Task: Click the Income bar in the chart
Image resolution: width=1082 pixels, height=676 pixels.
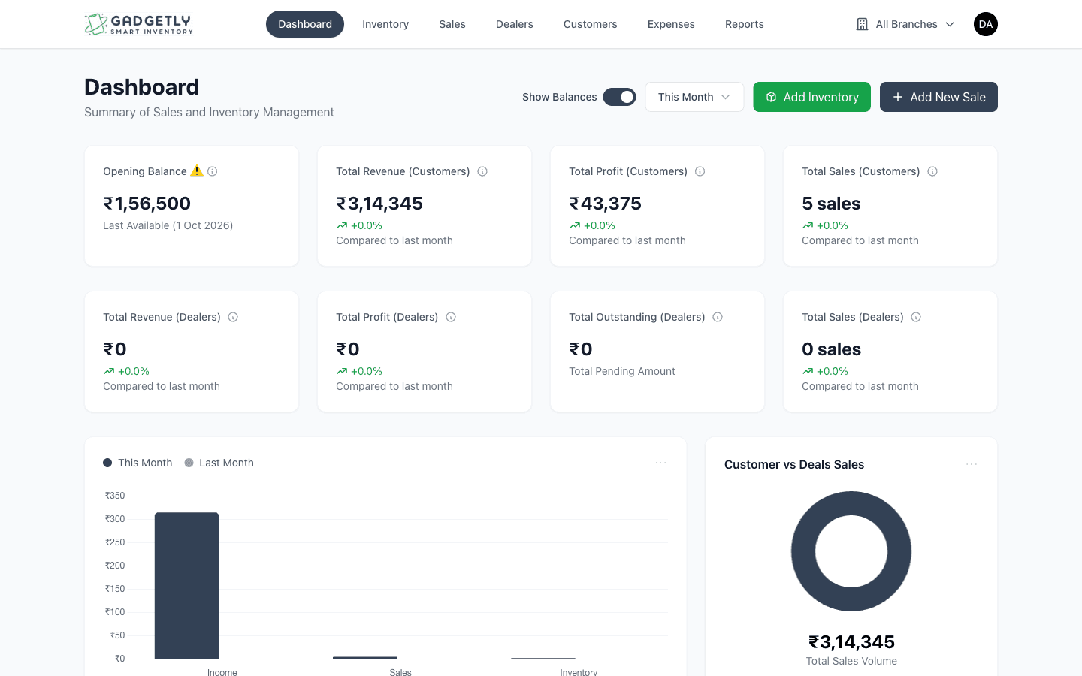Action: [186, 586]
